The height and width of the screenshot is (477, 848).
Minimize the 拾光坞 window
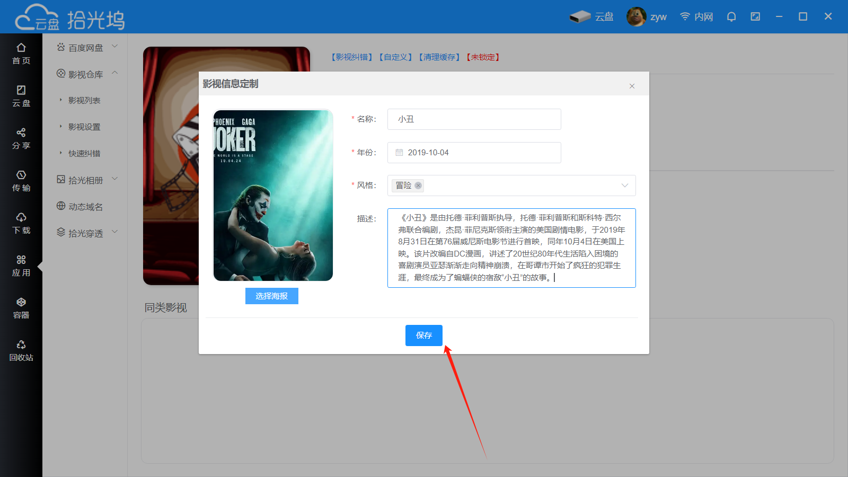pyautogui.click(x=779, y=16)
